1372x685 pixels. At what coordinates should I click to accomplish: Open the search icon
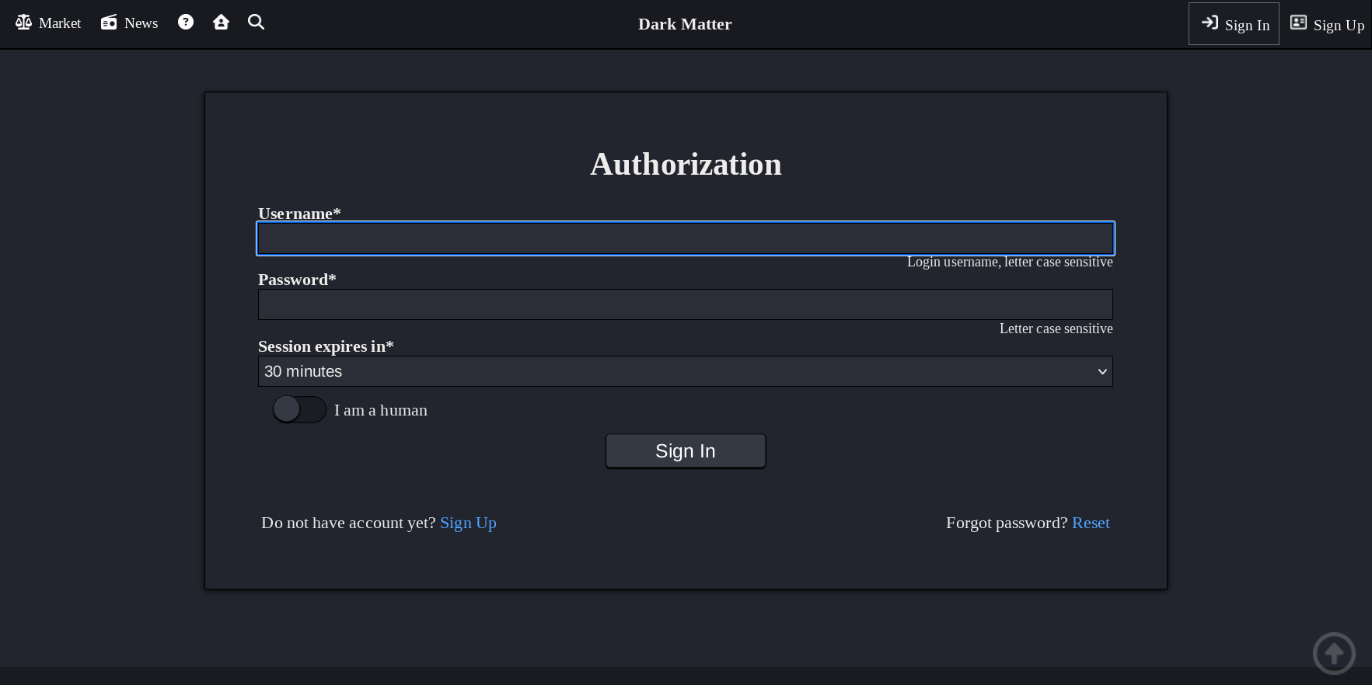click(x=256, y=22)
